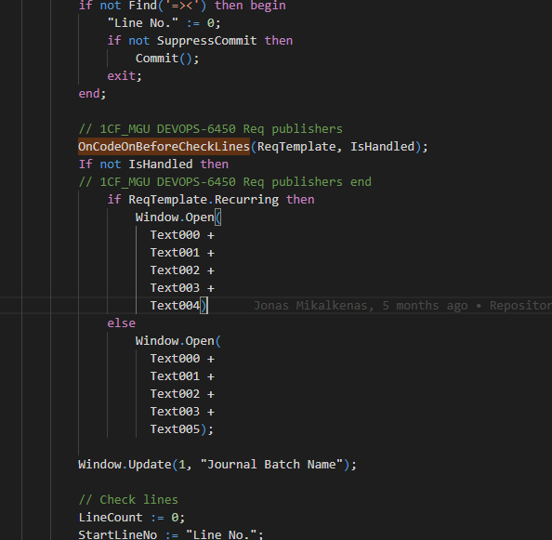Click the IsHandled parameter in the call
This screenshot has height=540, width=552.
(382, 147)
